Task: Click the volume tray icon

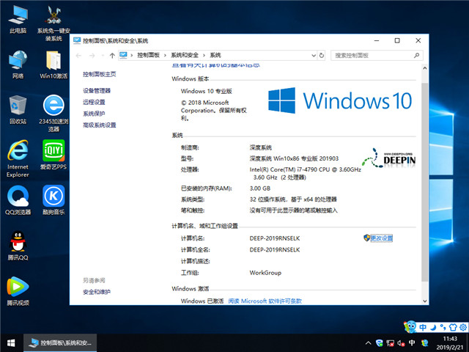Action: (x=401, y=343)
